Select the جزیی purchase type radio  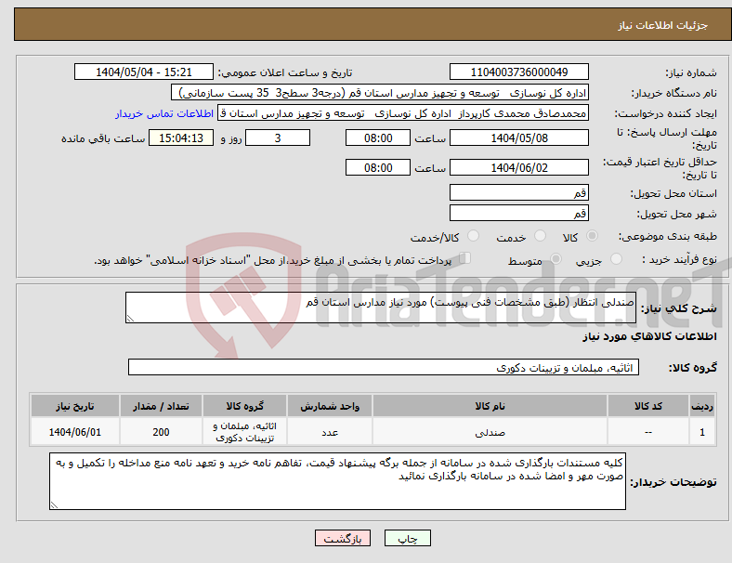616,258
